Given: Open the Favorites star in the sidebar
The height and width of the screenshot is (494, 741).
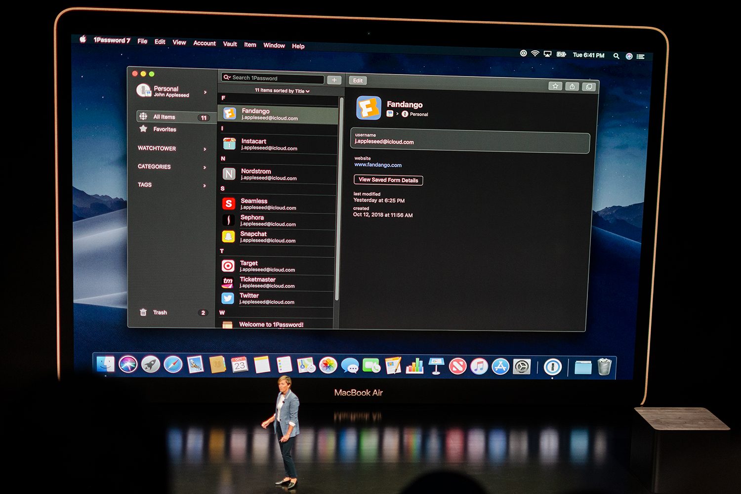Looking at the screenshot, I should 143,128.
